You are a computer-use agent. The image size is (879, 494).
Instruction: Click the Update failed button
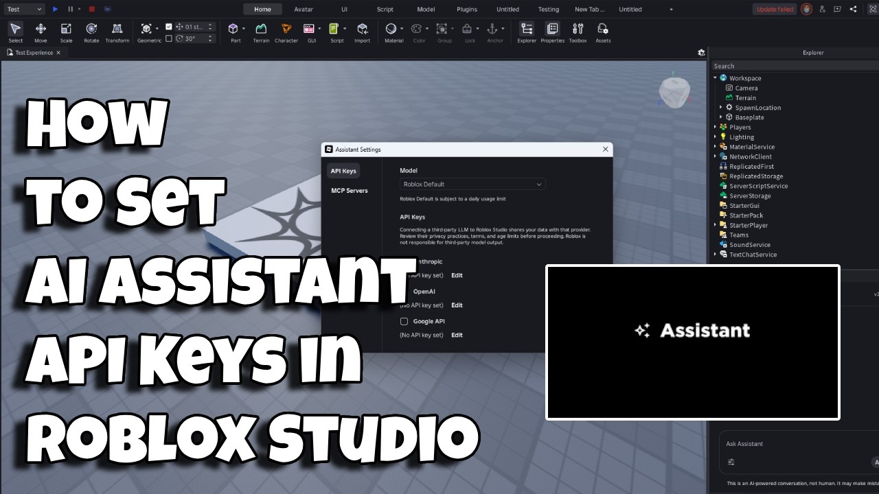pos(775,9)
